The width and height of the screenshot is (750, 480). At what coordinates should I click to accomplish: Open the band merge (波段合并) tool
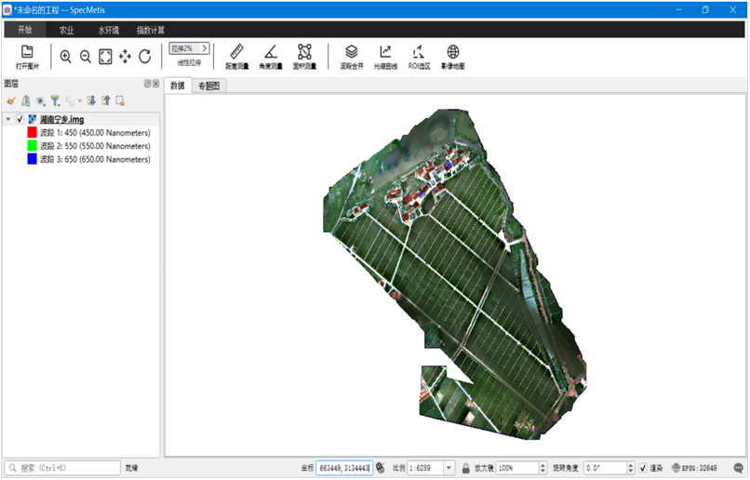(351, 55)
